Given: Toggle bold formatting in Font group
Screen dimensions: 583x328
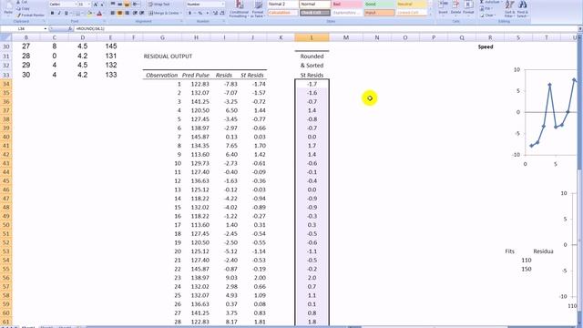Looking at the screenshot, I should 52,13.
